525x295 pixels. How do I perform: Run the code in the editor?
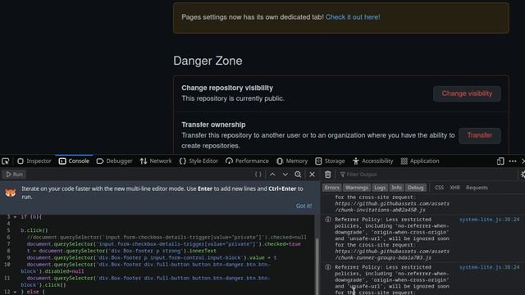point(15,175)
